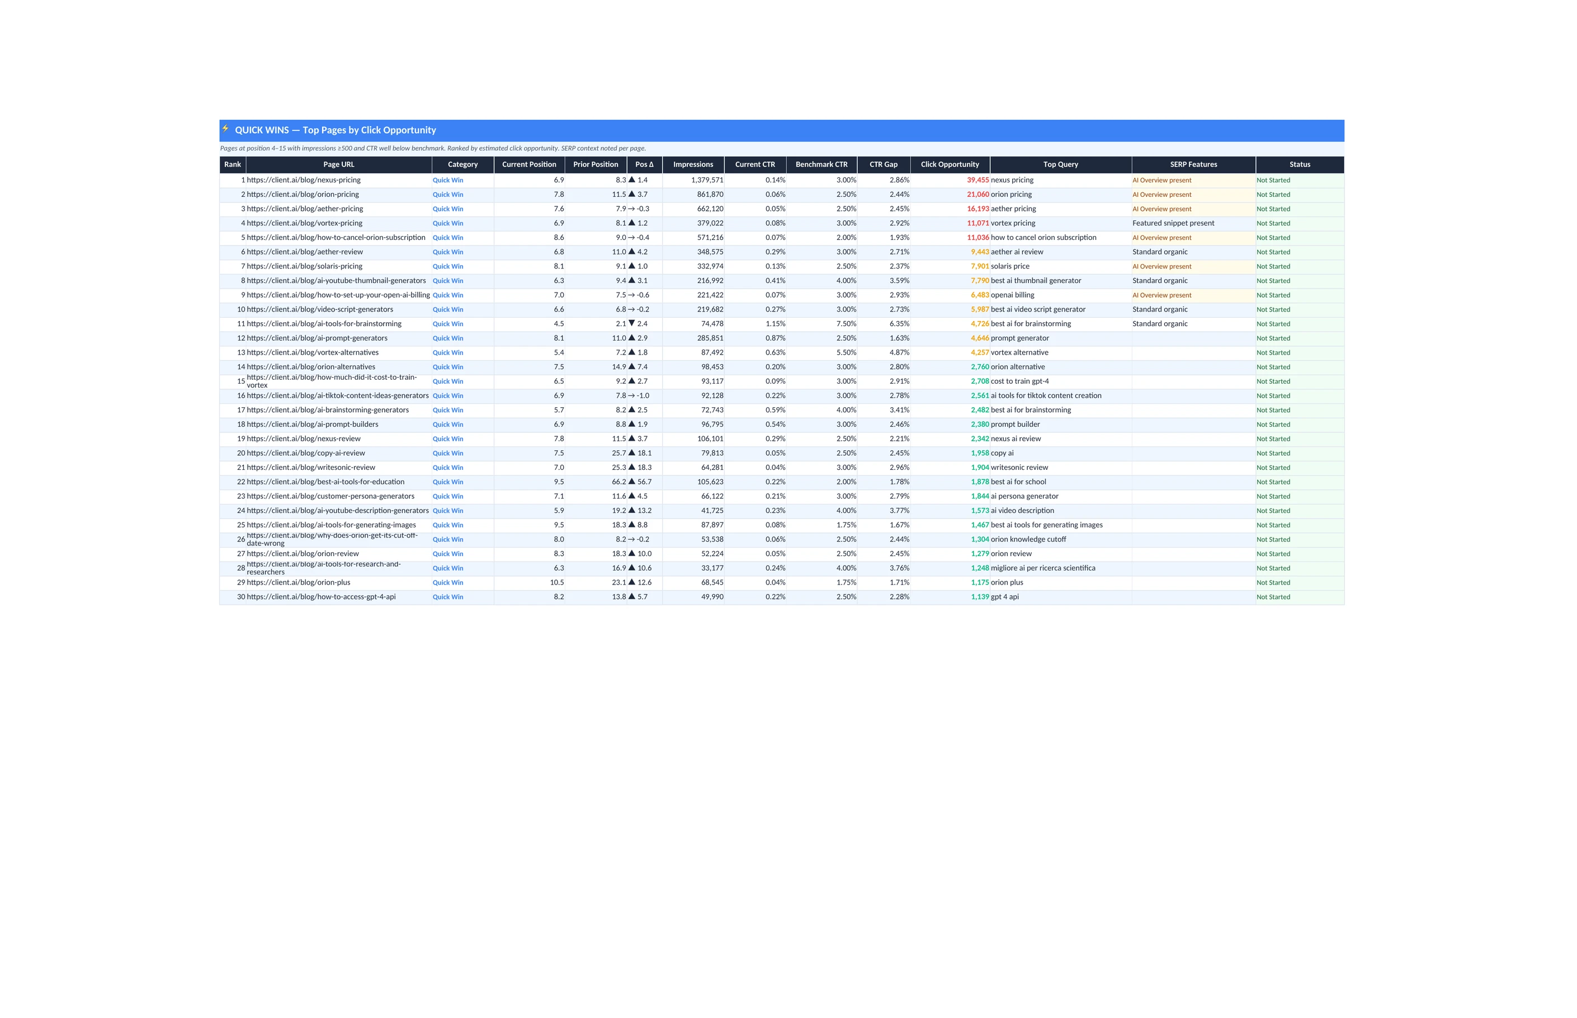Select the Benchmark CTR column header

point(821,164)
